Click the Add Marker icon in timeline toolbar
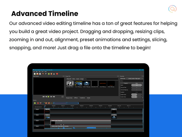Image resolution: width=182 pixels, height=137 pixels. [44, 103]
